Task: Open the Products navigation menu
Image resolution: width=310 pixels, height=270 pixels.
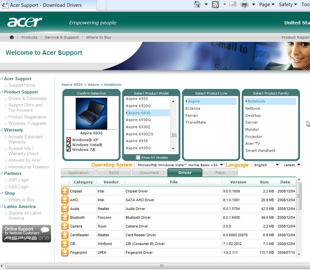Action: 29,37
